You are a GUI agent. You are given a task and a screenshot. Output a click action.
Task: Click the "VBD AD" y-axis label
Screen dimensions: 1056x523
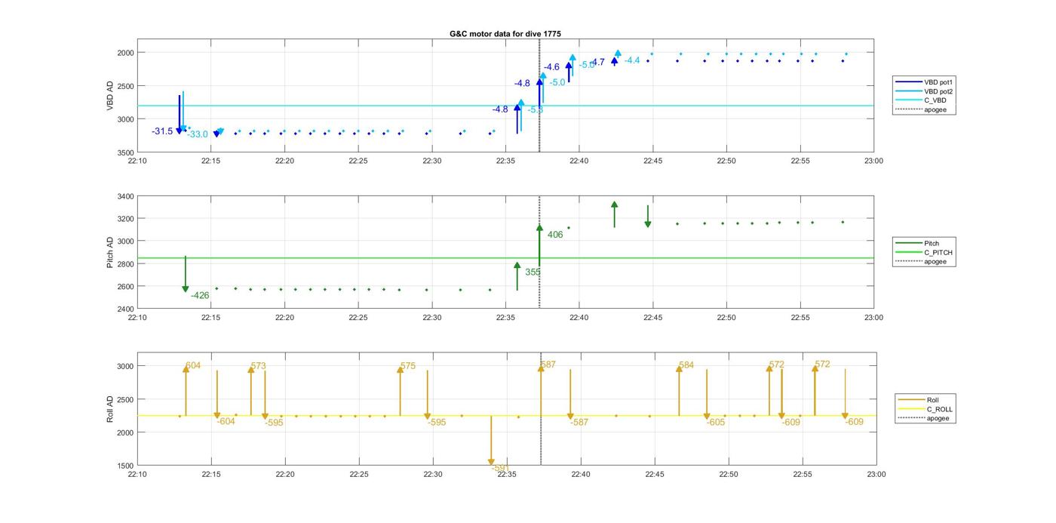click(x=110, y=96)
